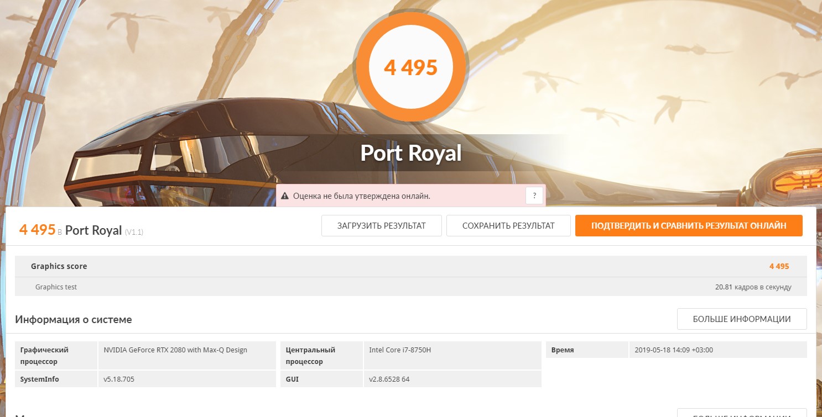Click SystemInfo version v5.18.705
Image resolution: width=822 pixels, height=417 pixels.
coord(119,379)
